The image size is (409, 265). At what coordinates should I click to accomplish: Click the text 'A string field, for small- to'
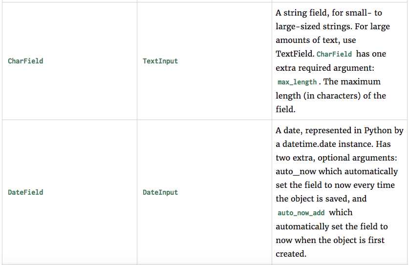pyautogui.click(x=329, y=13)
